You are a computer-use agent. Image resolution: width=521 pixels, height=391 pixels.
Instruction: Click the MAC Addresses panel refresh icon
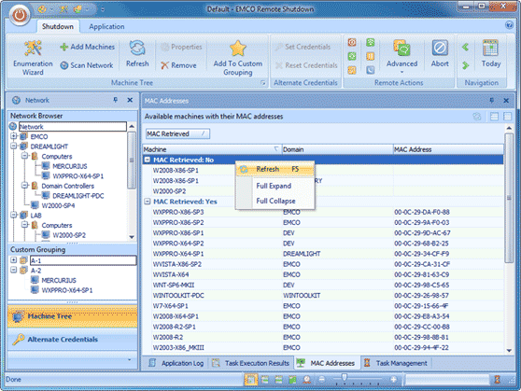point(477,117)
